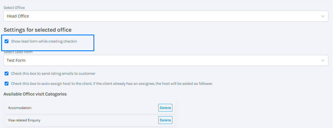Uncheck the send rating emails to customer checkbox
Viewport: 333px width, 128px height.
coord(7,74)
